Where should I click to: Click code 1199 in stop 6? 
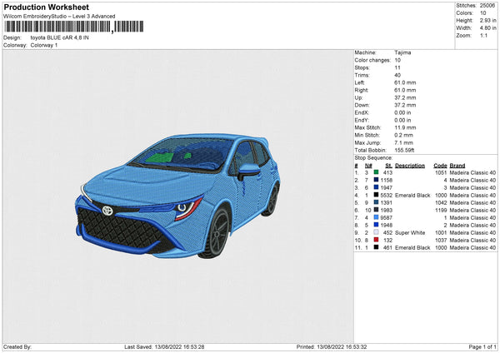tap(441, 210)
